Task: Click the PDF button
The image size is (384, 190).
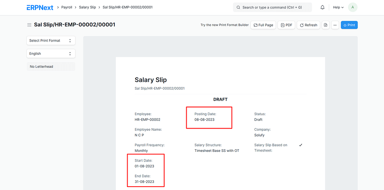Action: tap(286, 25)
